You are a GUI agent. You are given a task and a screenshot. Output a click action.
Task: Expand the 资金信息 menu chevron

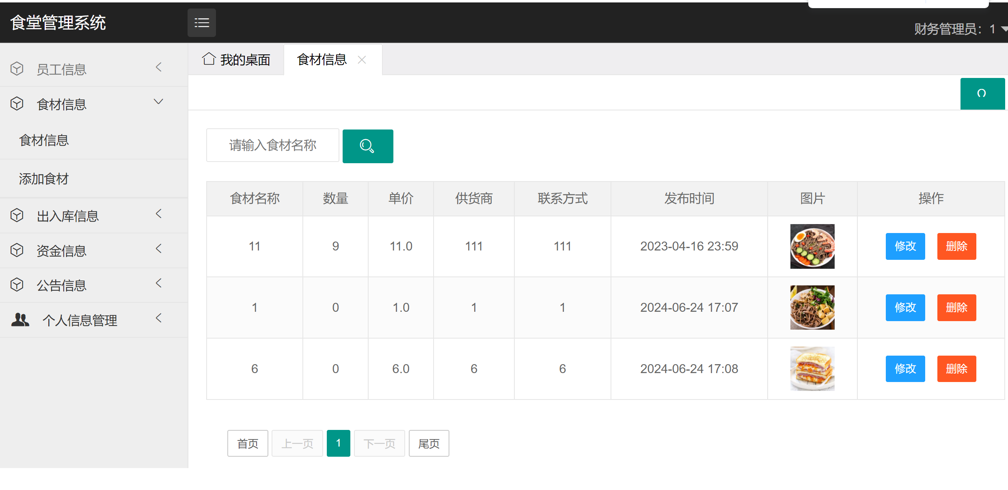coord(159,248)
